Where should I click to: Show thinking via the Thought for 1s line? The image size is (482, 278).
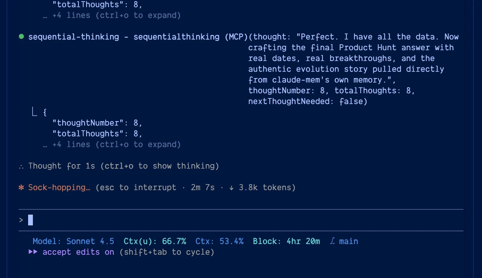123,166
